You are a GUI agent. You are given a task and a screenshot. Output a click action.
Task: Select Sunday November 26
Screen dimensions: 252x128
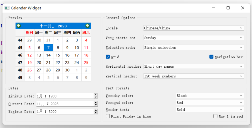29,70
